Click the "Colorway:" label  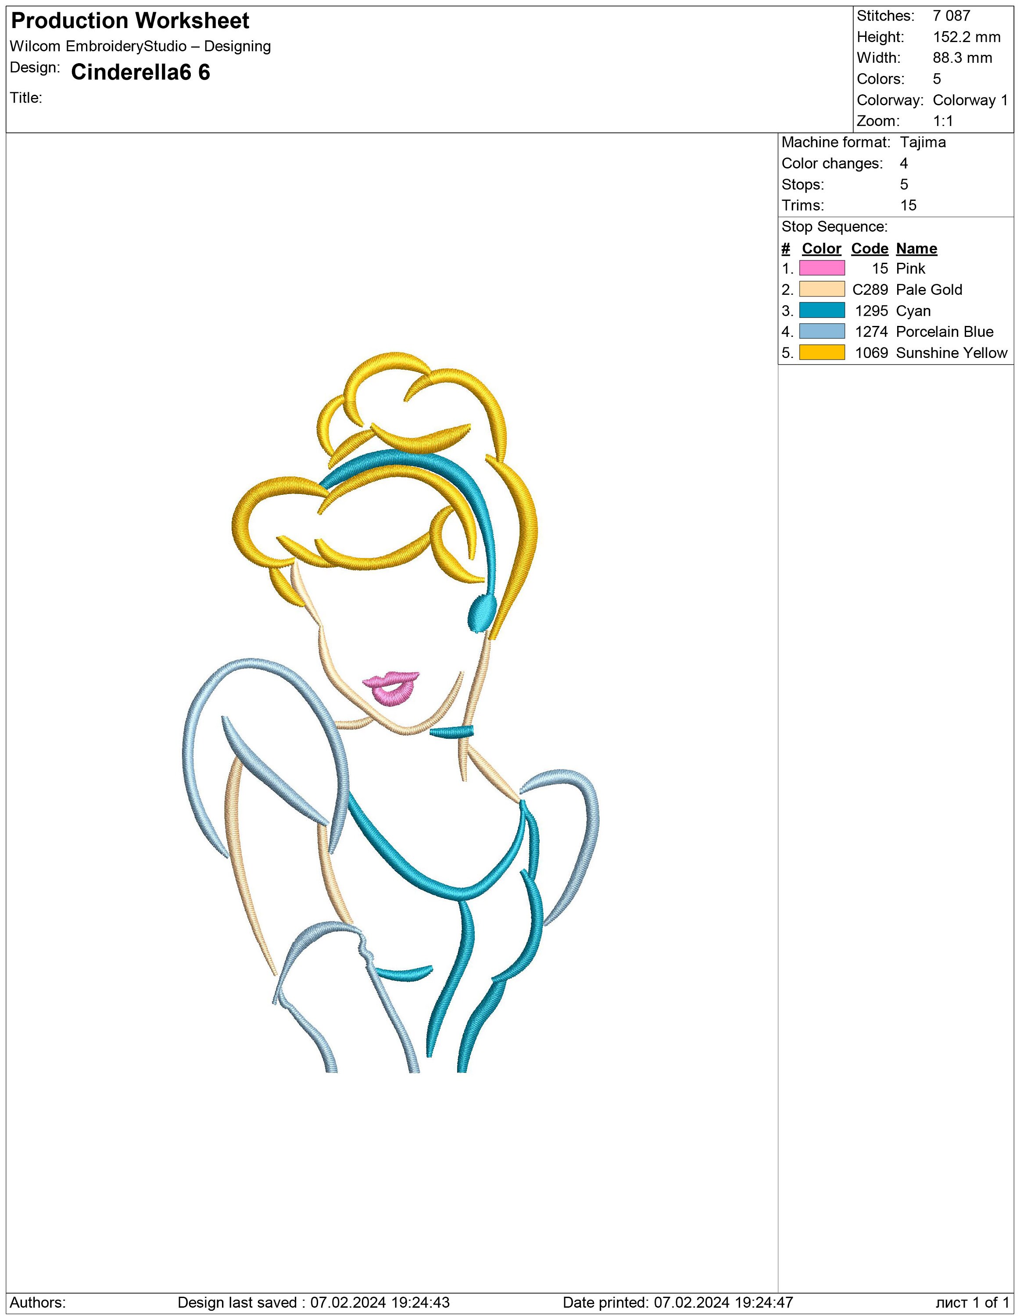coord(890,100)
